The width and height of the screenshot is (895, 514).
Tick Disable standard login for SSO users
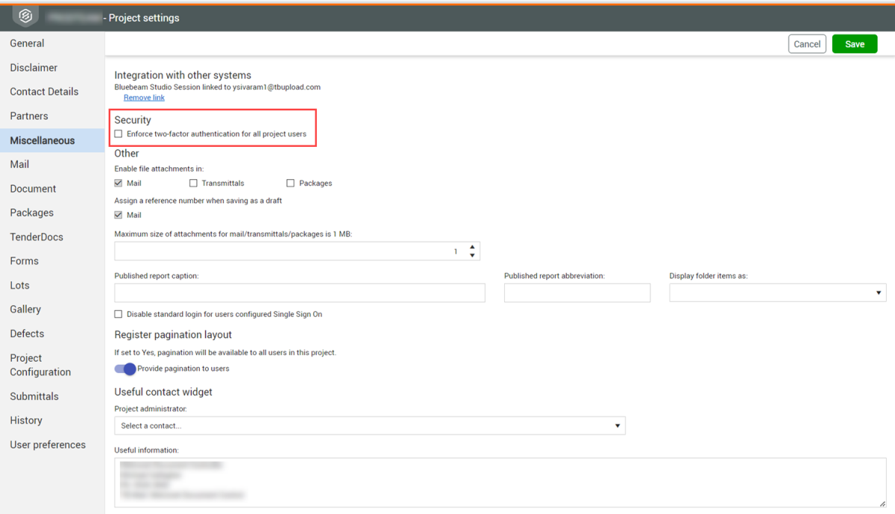point(119,315)
